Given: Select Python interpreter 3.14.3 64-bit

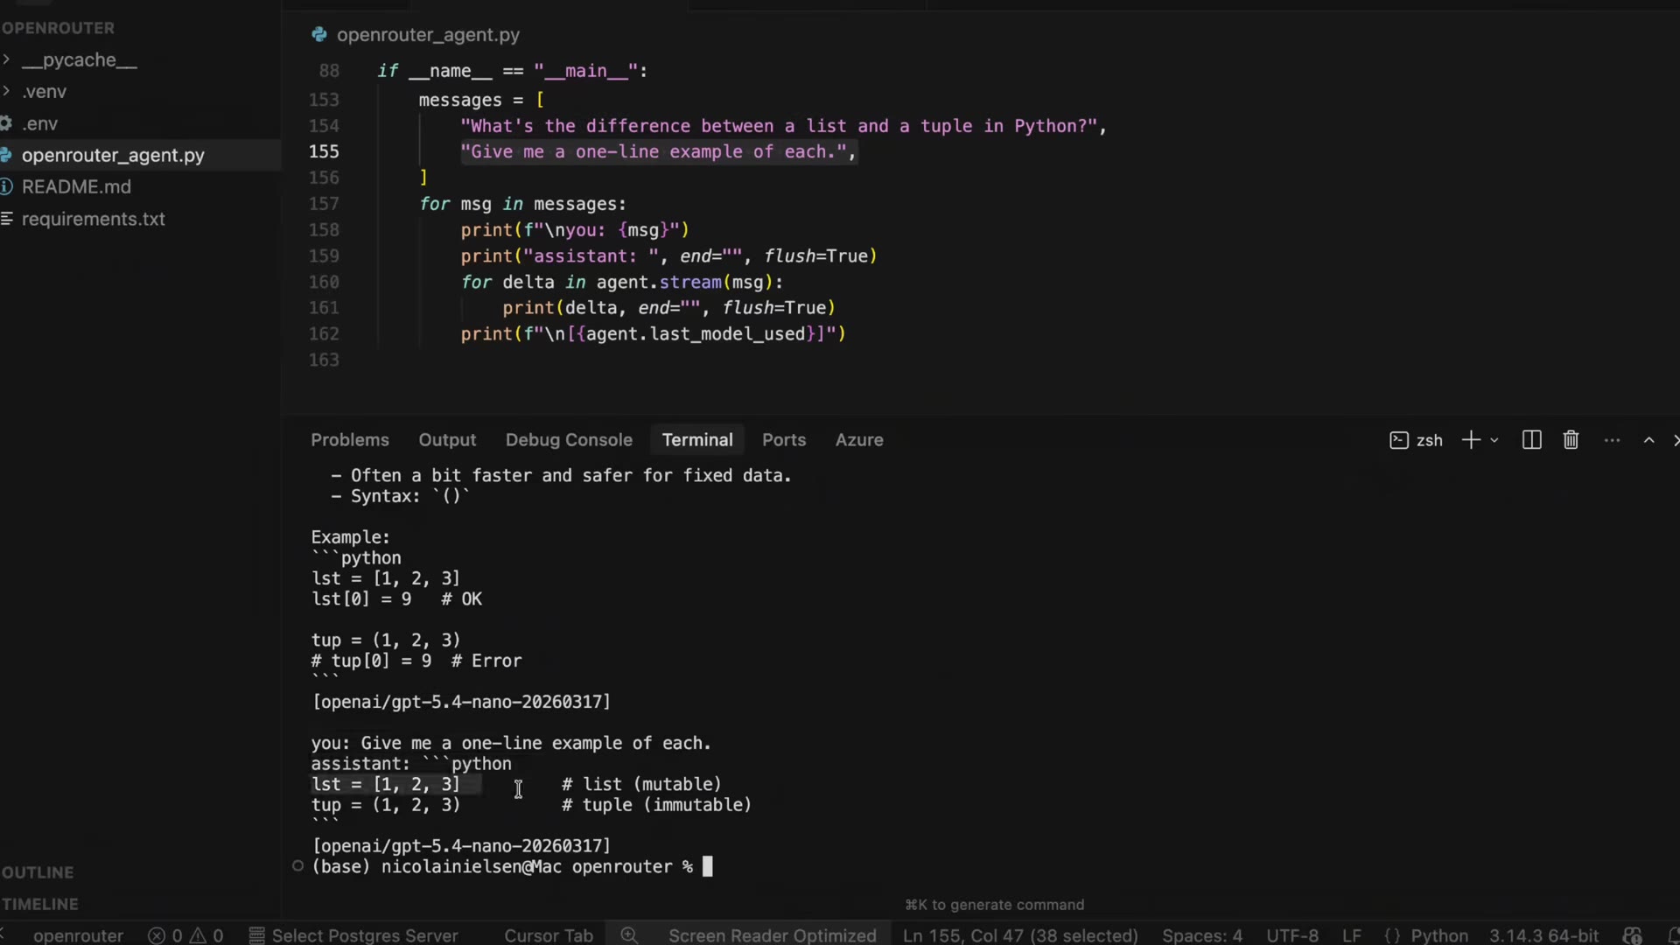Looking at the screenshot, I should point(1544,935).
